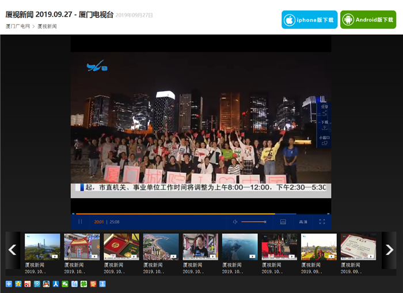Adjust the volume slider
The width and height of the screenshot is (403, 293).
click(x=253, y=222)
